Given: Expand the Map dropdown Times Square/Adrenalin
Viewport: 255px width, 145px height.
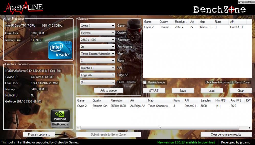Looking at the screenshot, I should pos(97,54).
